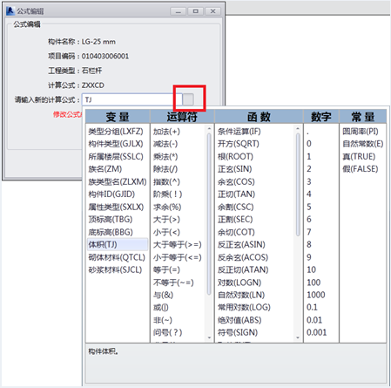Viewport: 391px width, 388px height.
Task: Insert function 余切(COT)
Action: pyautogui.click(x=236, y=232)
